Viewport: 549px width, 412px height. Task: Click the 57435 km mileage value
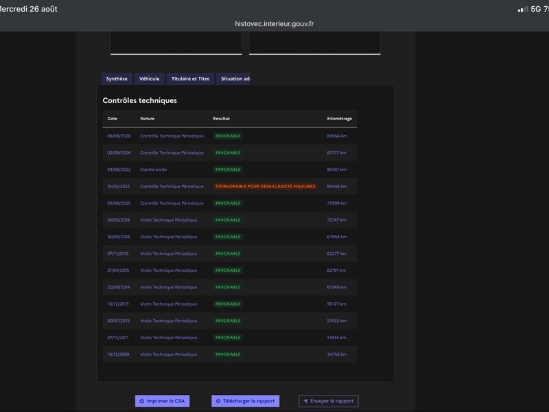336,321
